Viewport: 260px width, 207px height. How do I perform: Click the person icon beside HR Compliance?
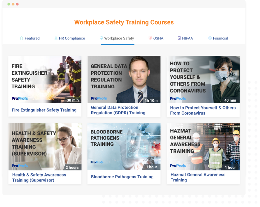coord(55,38)
